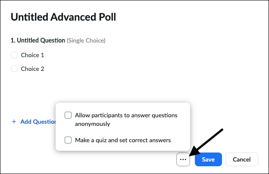Open the three-dots more options button
The width and height of the screenshot is (269, 174).
(183, 159)
